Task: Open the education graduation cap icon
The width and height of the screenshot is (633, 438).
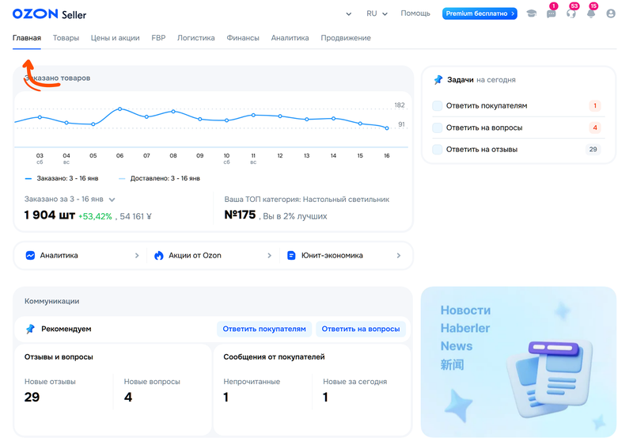Action: pos(532,13)
